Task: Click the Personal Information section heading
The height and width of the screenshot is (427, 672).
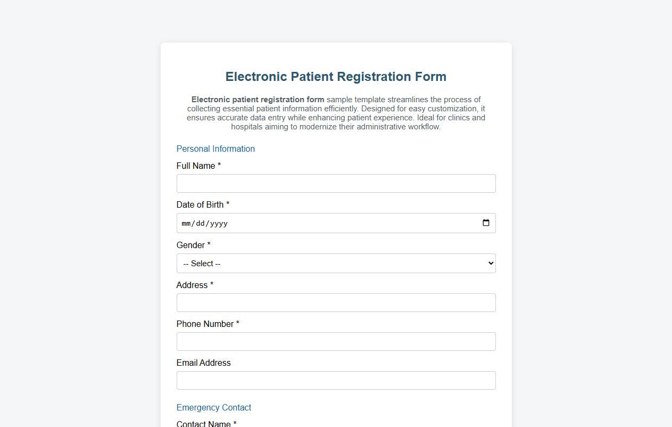Action: point(215,149)
